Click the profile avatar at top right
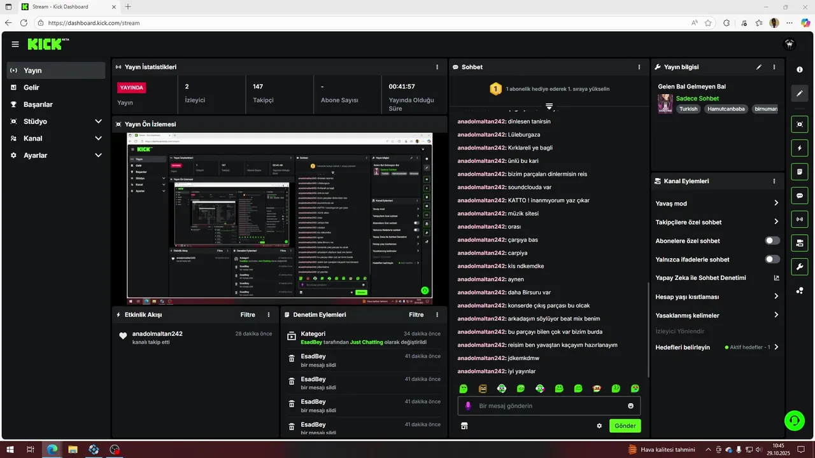815x458 pixels. (x=790, y=44)
